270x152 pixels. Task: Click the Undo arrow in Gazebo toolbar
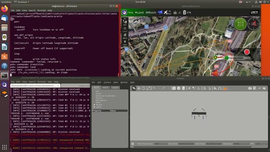[154, 88]
